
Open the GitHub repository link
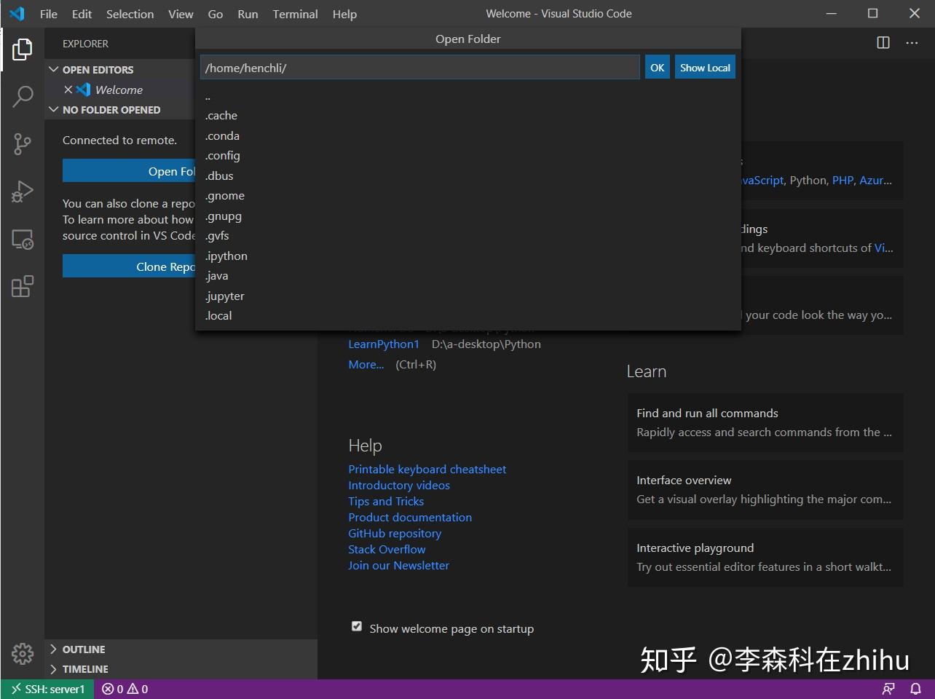point(395,533)
